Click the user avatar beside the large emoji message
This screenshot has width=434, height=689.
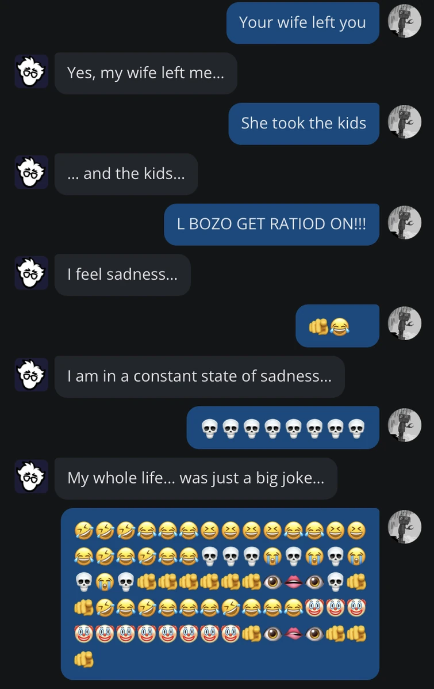pos(405,527)
